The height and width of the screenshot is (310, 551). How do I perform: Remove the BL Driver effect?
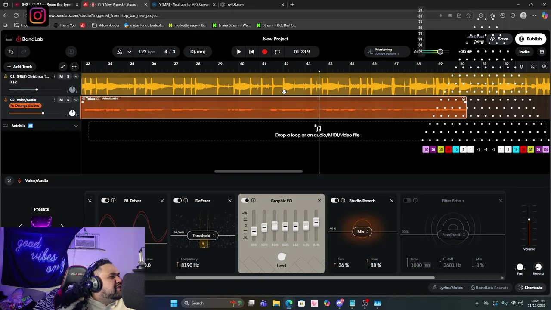coord(162,201)
